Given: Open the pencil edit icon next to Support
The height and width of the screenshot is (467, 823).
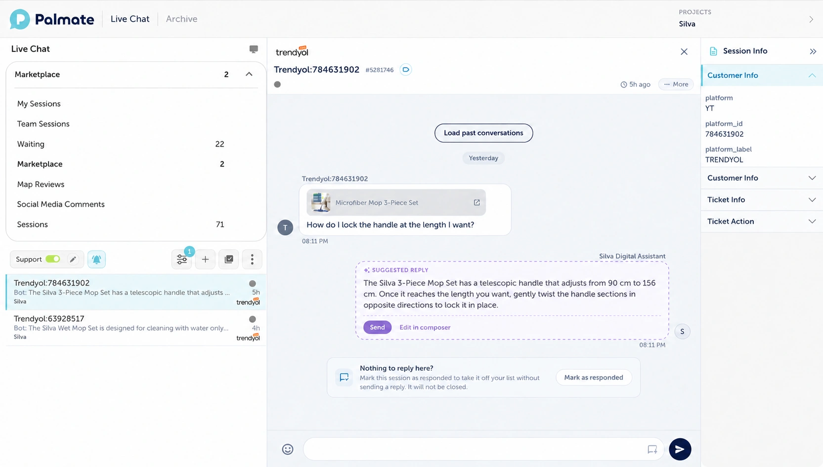Looking at the screenshot, I should tap(73, 259).
